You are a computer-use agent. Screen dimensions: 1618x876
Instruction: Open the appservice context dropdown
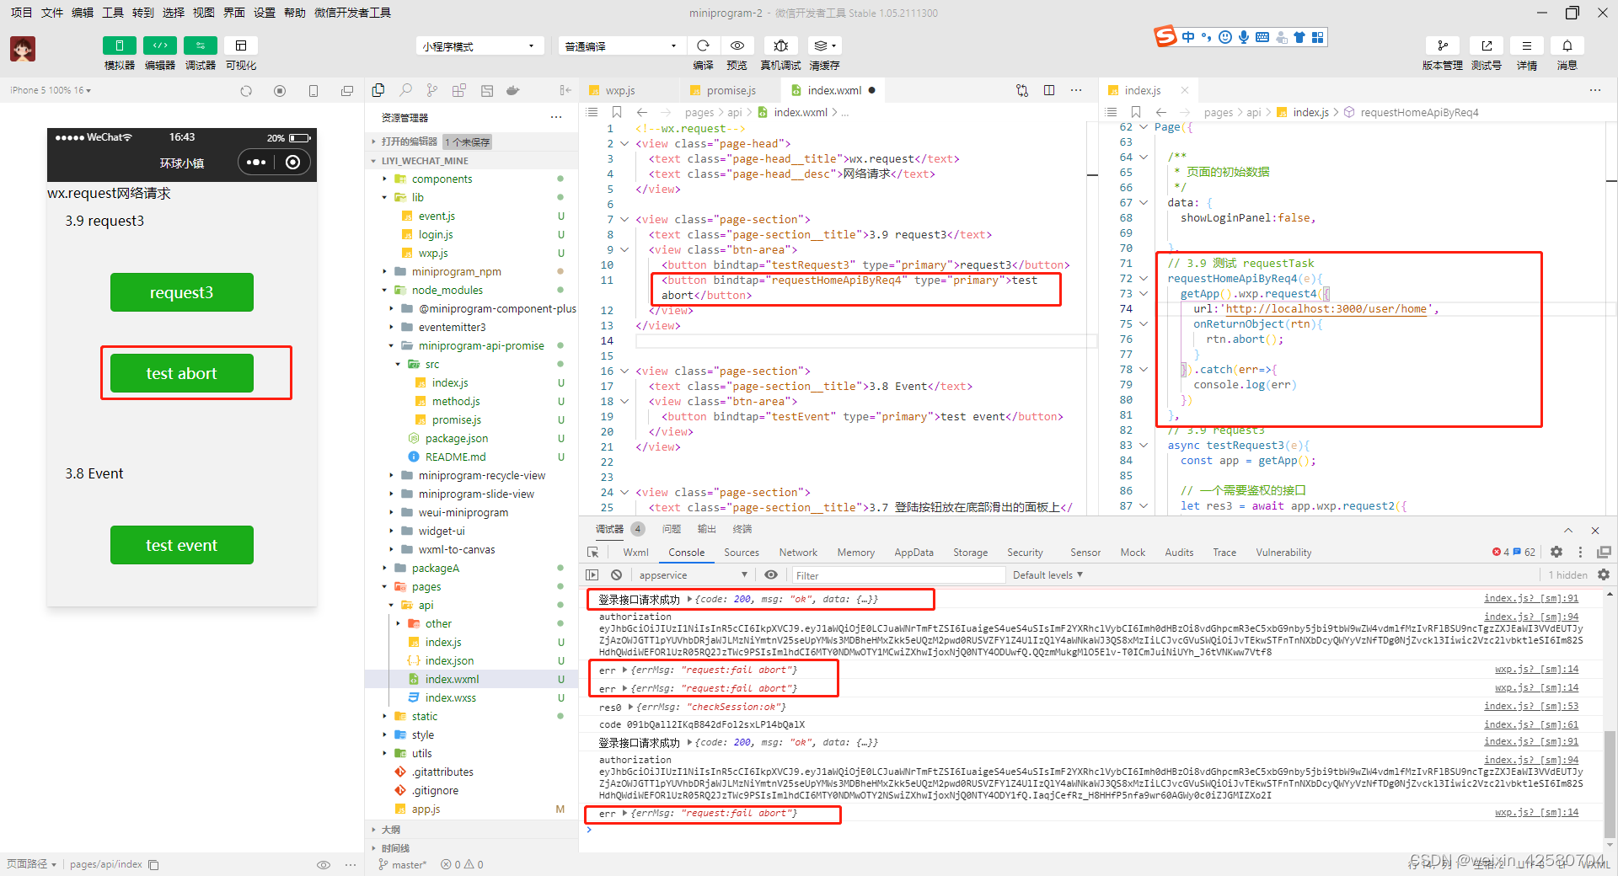point(693,575)
